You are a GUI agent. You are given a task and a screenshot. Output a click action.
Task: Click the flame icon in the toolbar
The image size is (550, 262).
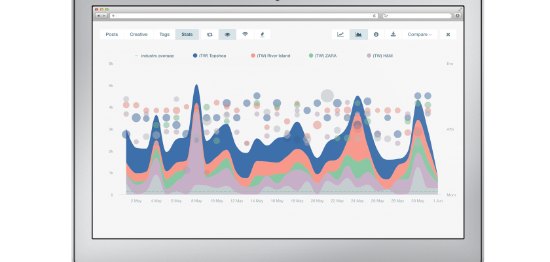(263, 34)
